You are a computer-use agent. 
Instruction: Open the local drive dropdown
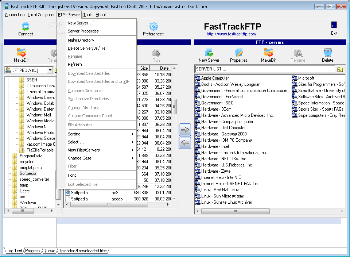(50, 70)
